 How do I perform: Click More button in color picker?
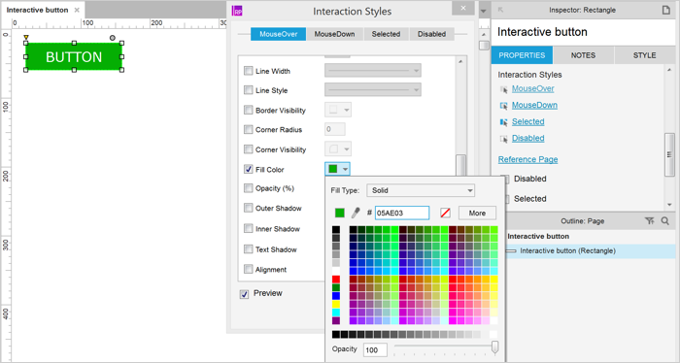point(477,213)
